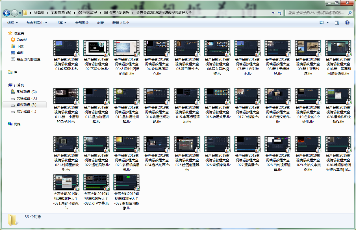Screen dimensions: 356x230
Task: Select video file 015.字幕标题添加.flv
Action: (x=187, y=105)
